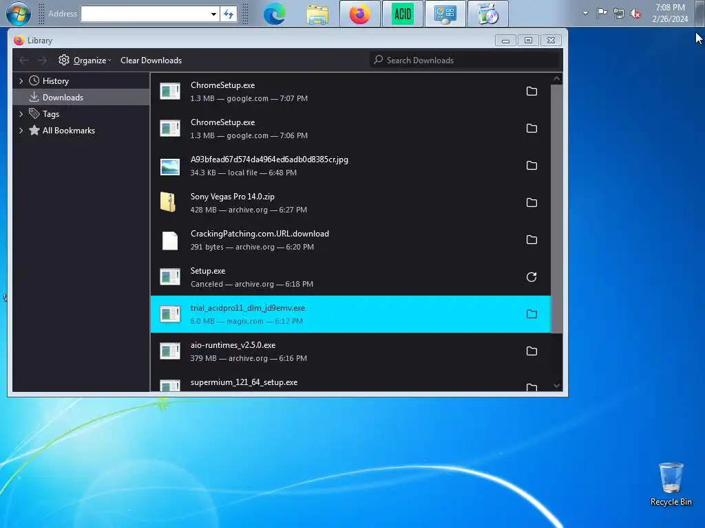The height and width of the screenshot is (528, 705).
Task: Select the A93bfead67d574da4964ed6adb0d8385cr.jpg entry
Action: [x=350, y=166]
